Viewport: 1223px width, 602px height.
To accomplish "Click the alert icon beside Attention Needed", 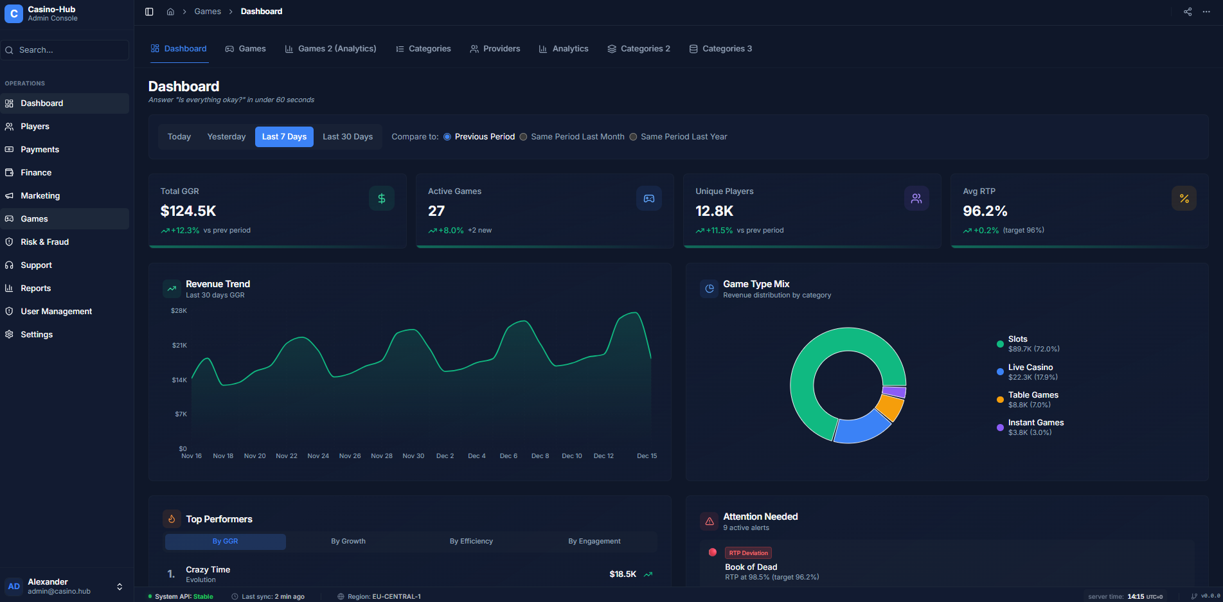I will click(x=709, y=521).
